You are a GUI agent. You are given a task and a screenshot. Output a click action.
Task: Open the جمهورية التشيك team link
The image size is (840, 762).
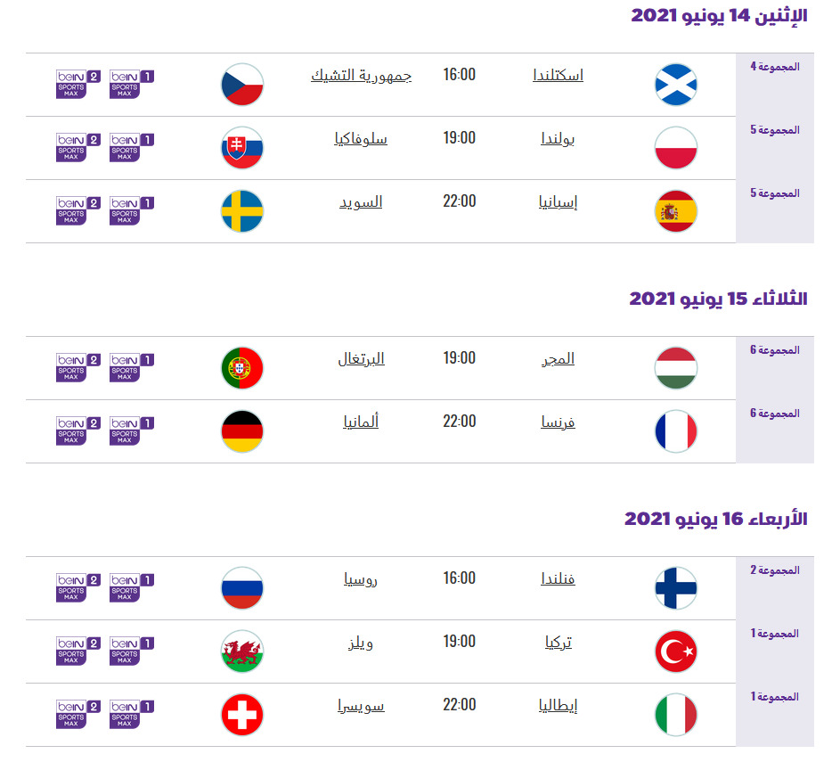pos(361,76)
